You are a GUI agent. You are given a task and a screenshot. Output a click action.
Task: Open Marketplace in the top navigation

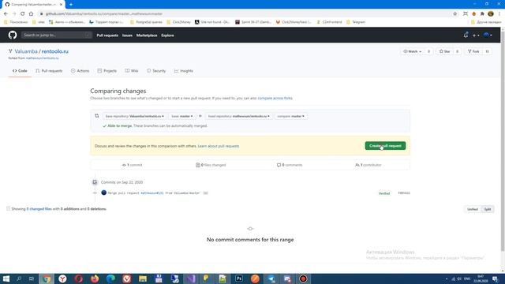point(147,35)
